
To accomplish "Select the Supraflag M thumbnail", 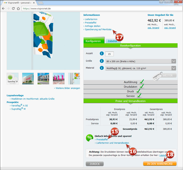I will [13, 79].
